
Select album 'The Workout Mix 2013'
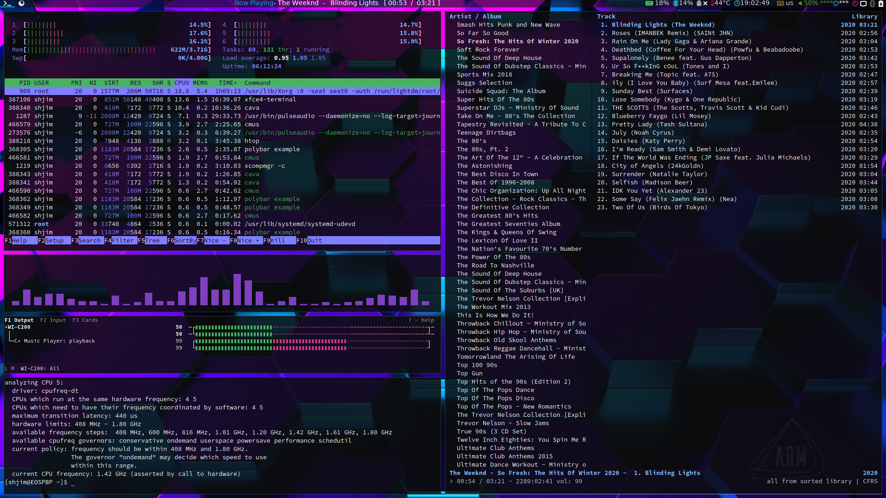click(494, 307)
